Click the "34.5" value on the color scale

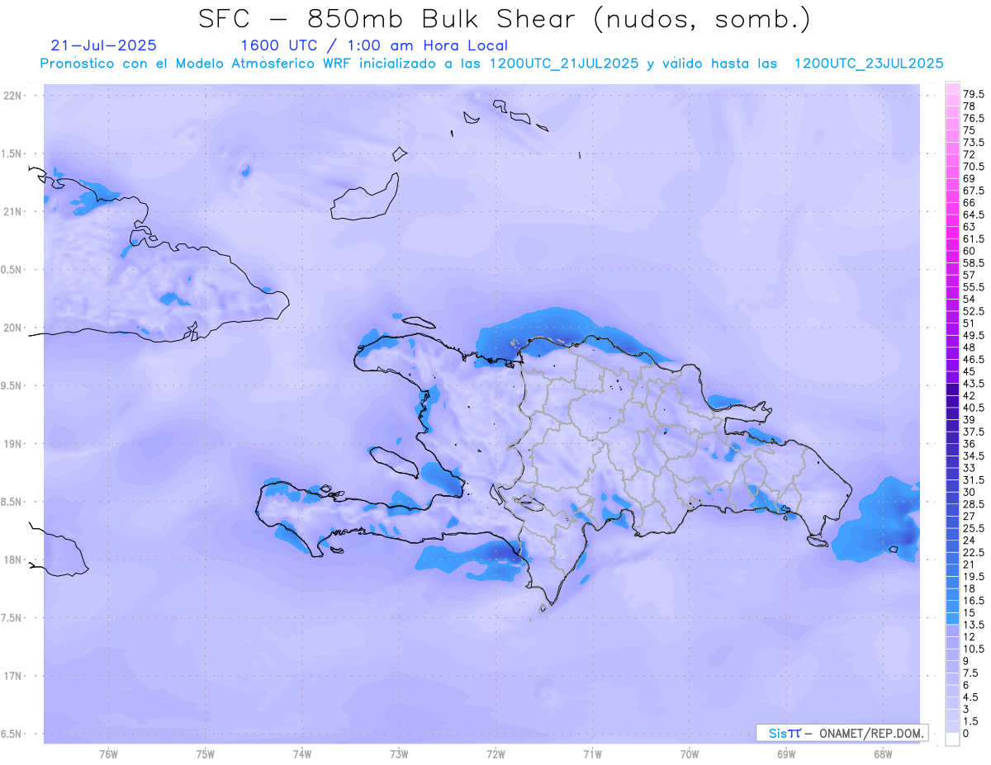[x=974, y=456]
